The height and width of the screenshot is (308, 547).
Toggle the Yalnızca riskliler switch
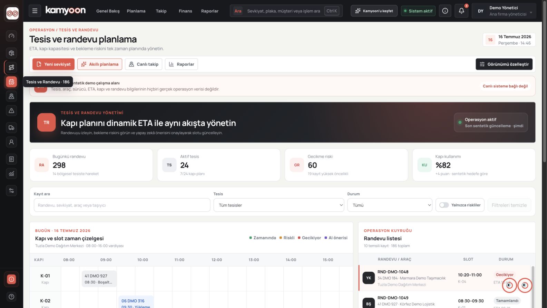(x=444, y=205)
